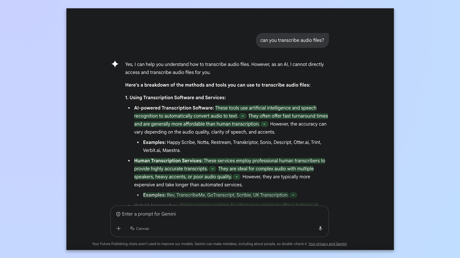Screen dimensions: 460x258
Task: Focus the 'Enter a prompt for Gemini' field
Action: [218, 214]
